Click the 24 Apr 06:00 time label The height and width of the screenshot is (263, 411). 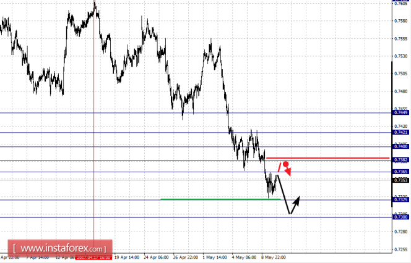coord(156,257)
